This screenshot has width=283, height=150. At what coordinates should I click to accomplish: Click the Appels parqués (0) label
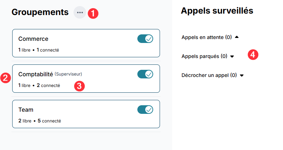tap(204, 56)
